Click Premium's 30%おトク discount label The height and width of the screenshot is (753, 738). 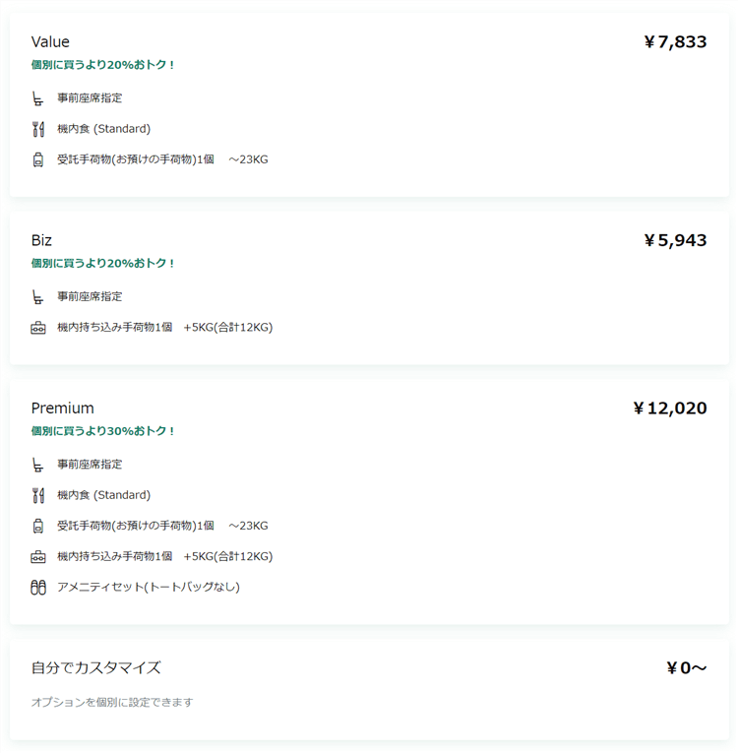click(x=103, y=431)
